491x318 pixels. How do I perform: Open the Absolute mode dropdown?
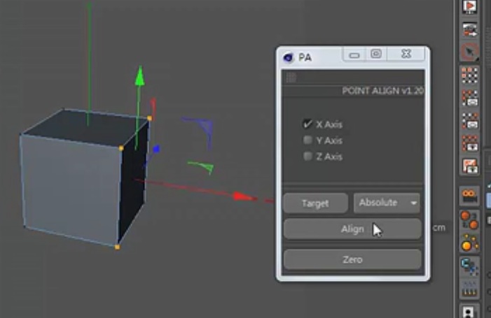[x=387, y=203]
